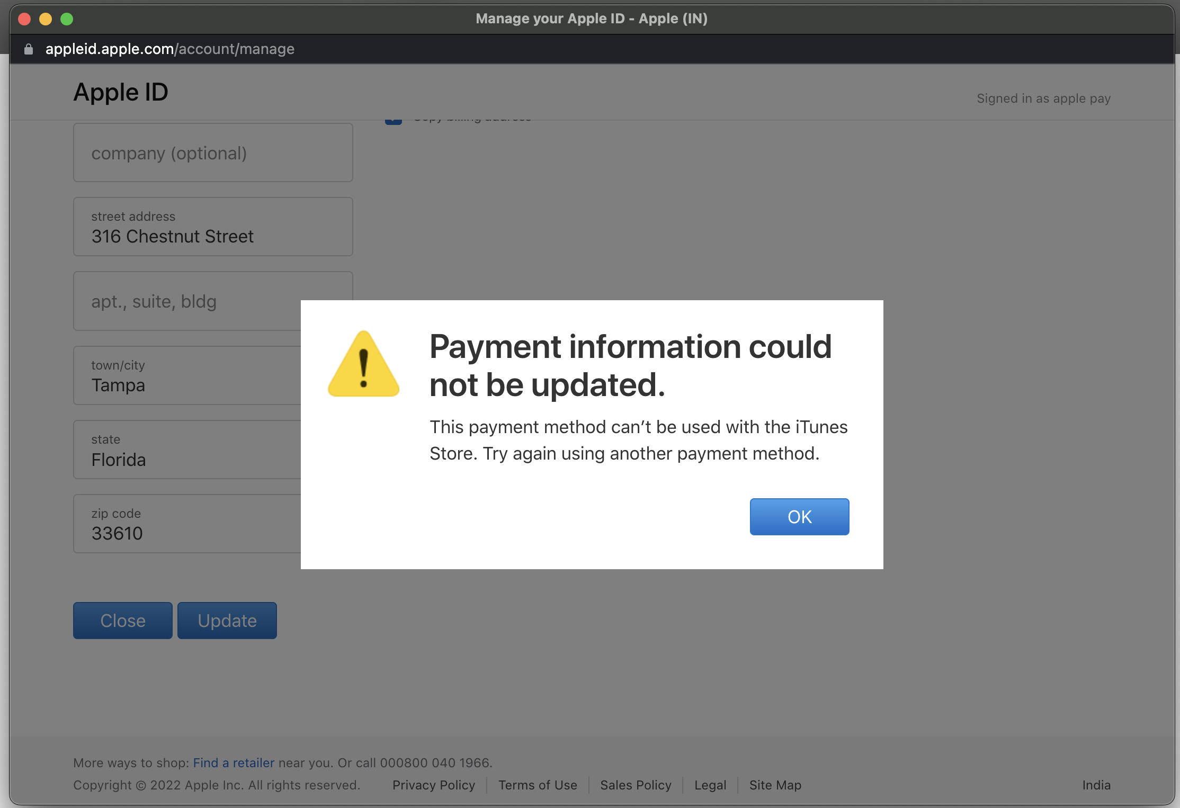This screenshot has width=1180, height=808.
Task: Click the company (optional) field
Action: 213,153
